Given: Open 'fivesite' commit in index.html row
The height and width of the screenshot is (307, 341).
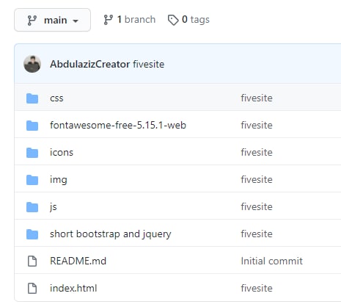Looking at the screenshot, I should tap(257, 288).
